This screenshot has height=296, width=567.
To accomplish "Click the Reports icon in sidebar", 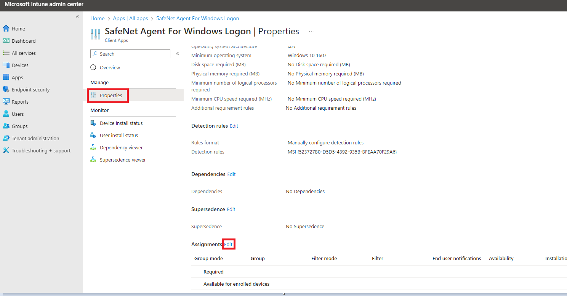I will [6, 102].
